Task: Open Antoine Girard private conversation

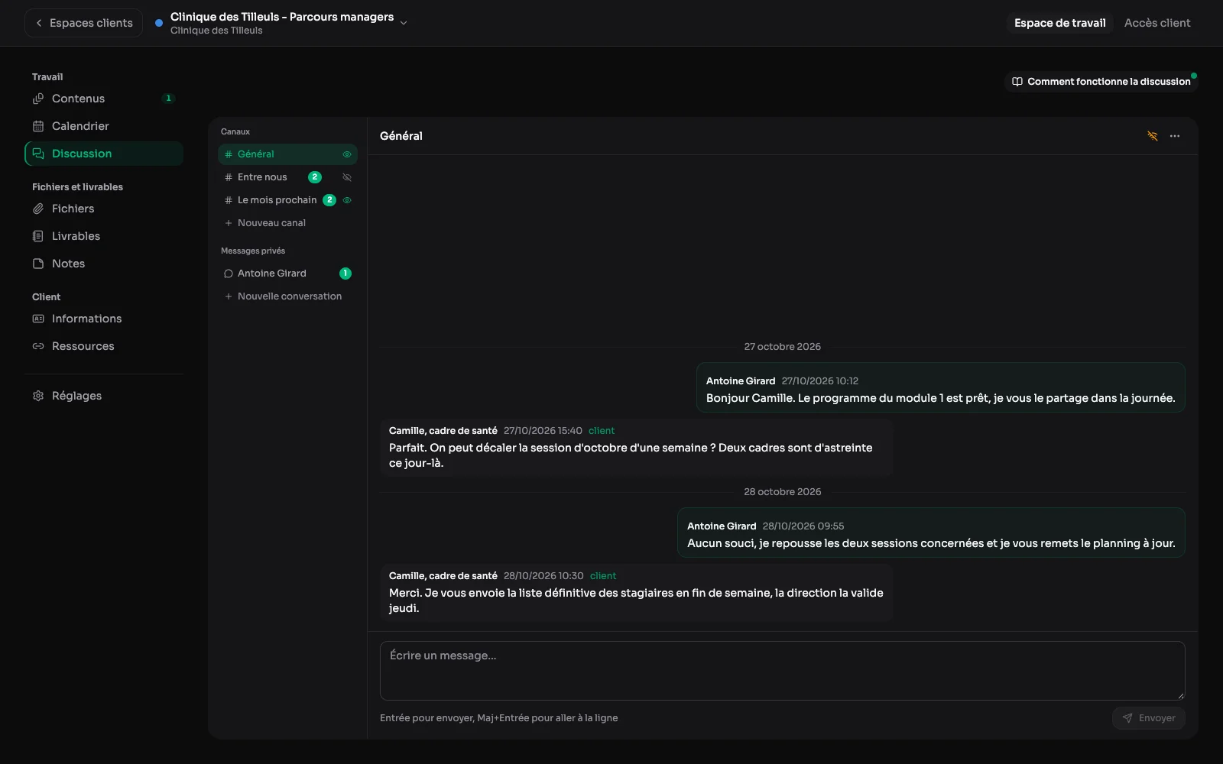Action: click(287, 274)
